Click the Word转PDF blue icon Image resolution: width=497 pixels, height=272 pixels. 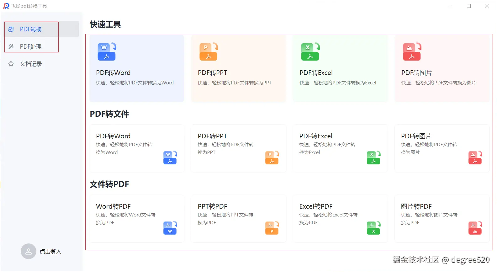click(170, 228)
